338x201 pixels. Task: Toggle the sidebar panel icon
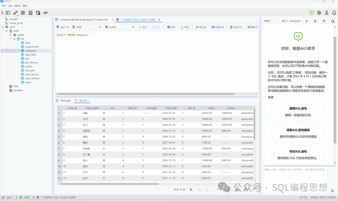pos(8,13)
